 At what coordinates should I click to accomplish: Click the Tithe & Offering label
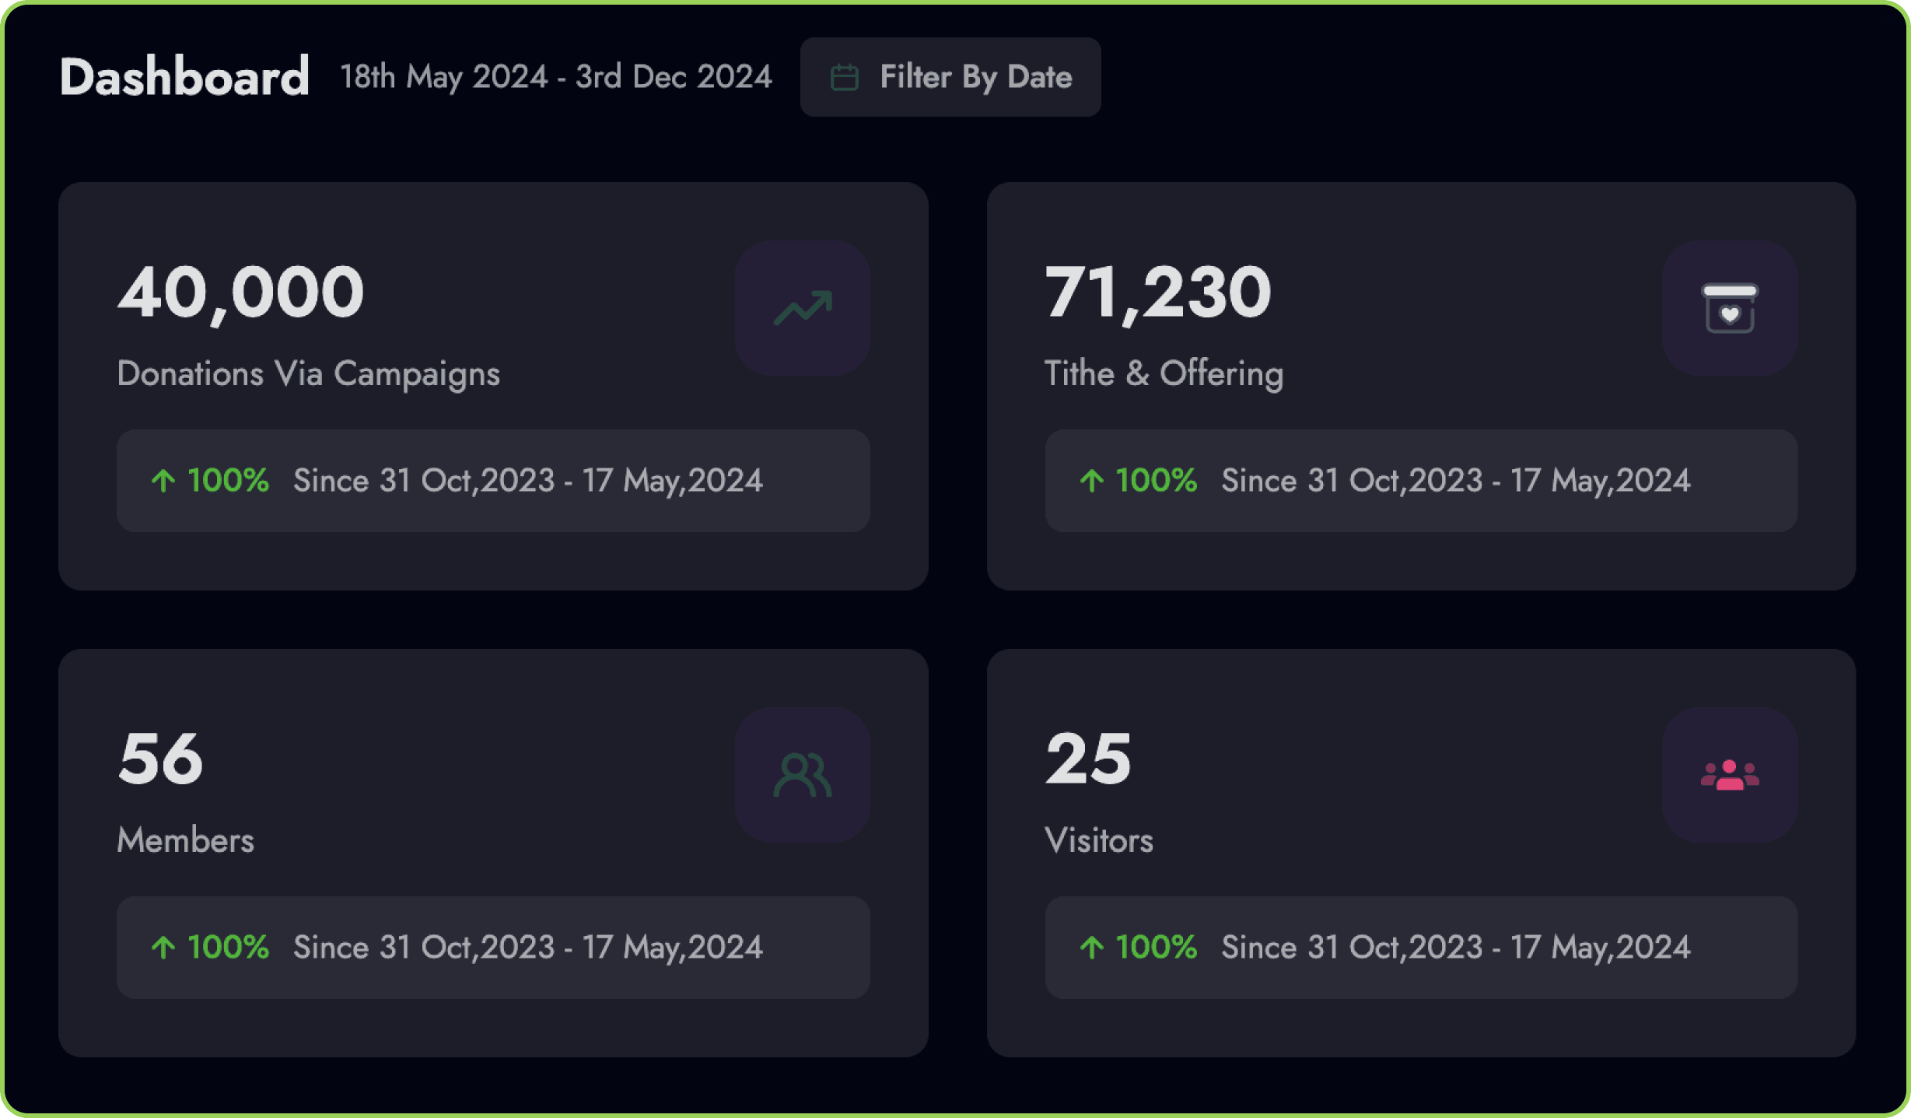(1163, 374)
